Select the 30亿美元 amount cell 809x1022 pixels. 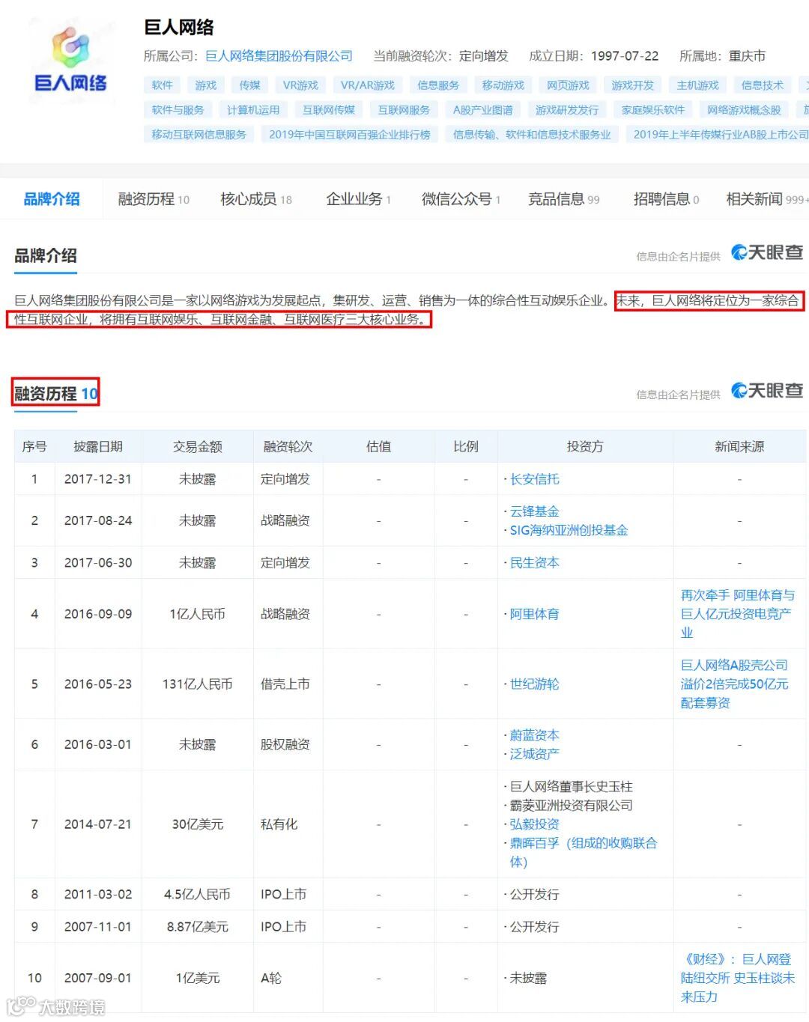pyautogui.click(x=198, y=824)
